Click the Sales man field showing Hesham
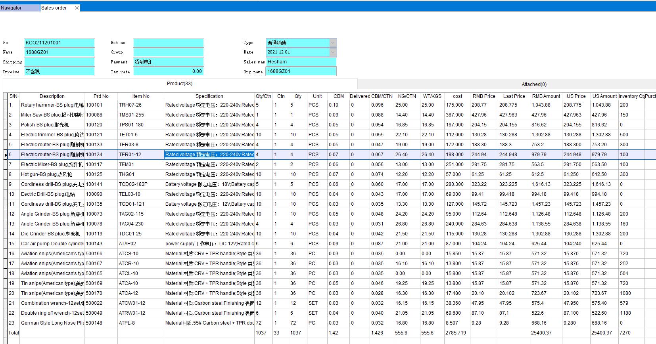The width and height of the screenshot is (656, 344). point(301,62)
